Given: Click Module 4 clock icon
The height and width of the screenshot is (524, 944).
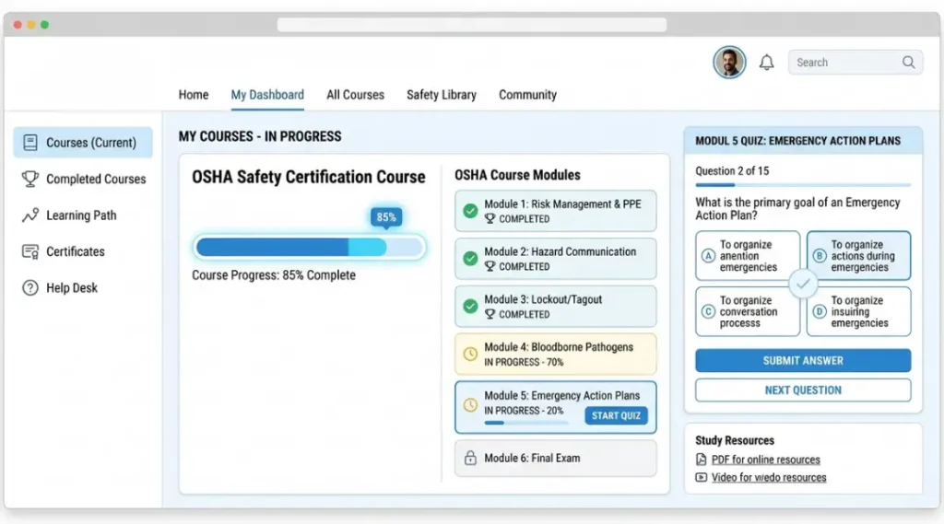Looking at the screenshot, I should pos(470,354).
